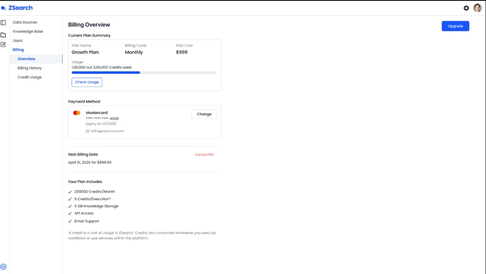Click the Check Usage button
This screenshot has height=274, width=486.
click(x=87, y=82)
